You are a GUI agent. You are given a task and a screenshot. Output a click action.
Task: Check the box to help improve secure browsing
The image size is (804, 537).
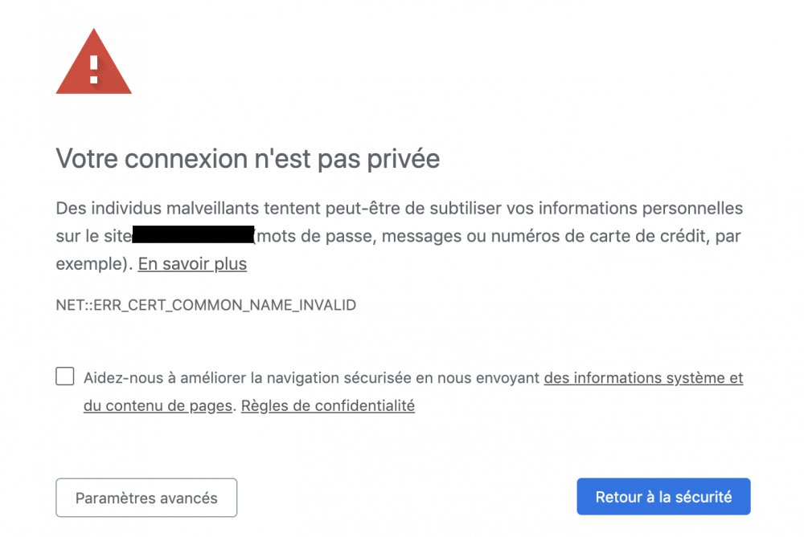(65, 376)
